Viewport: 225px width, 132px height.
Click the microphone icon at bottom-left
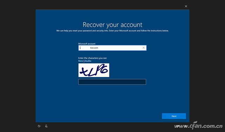46,126
